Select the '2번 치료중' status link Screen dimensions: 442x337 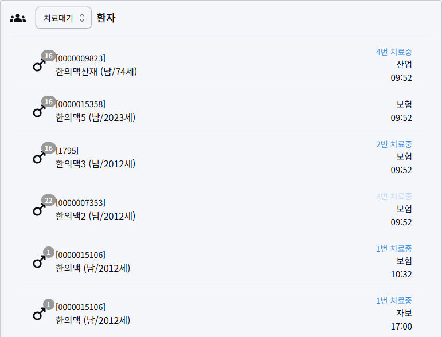point(394,144)
